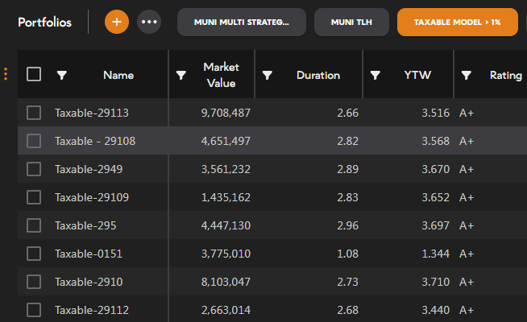Image resolution: width=527 pixels, height=322 pixels.
Task: Click the filter icon for Name column
Action: click(62, 75)
